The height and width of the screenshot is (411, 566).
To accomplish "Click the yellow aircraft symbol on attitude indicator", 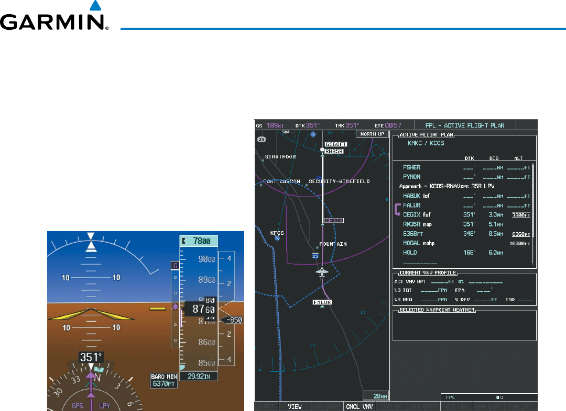I will pos(91,314).
